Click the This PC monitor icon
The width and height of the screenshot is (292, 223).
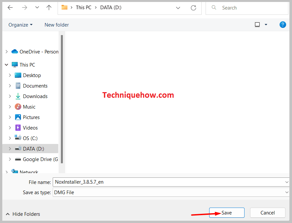coord(15,65)
